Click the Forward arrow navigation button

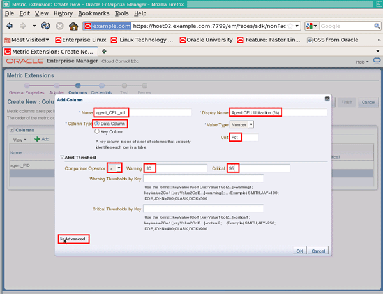(23, 26)
